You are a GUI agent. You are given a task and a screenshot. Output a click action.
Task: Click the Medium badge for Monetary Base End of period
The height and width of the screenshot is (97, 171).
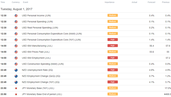(x=113, y=94)
